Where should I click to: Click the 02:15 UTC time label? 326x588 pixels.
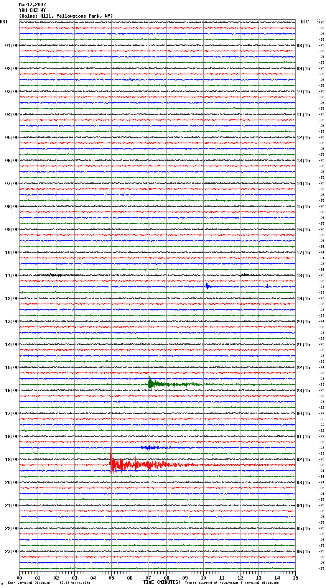coord(303,460)
